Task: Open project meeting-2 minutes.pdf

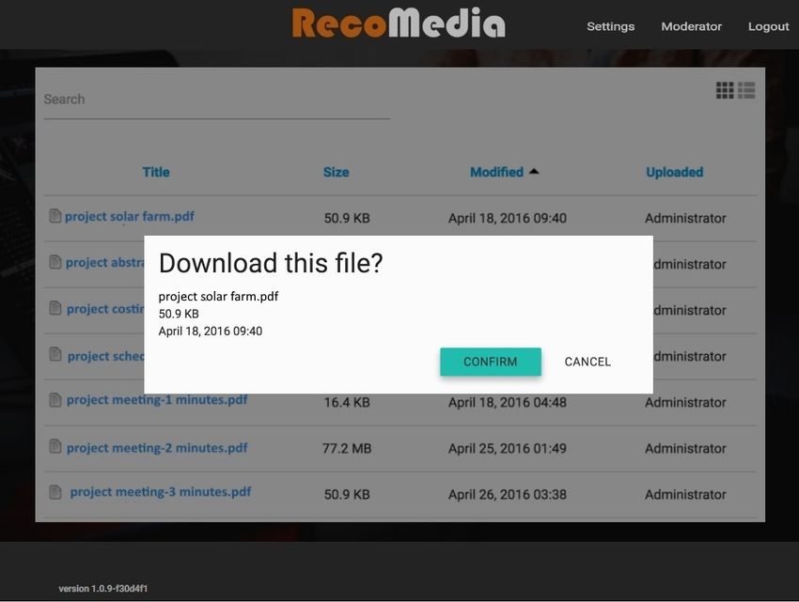Action: pos(157,448)
